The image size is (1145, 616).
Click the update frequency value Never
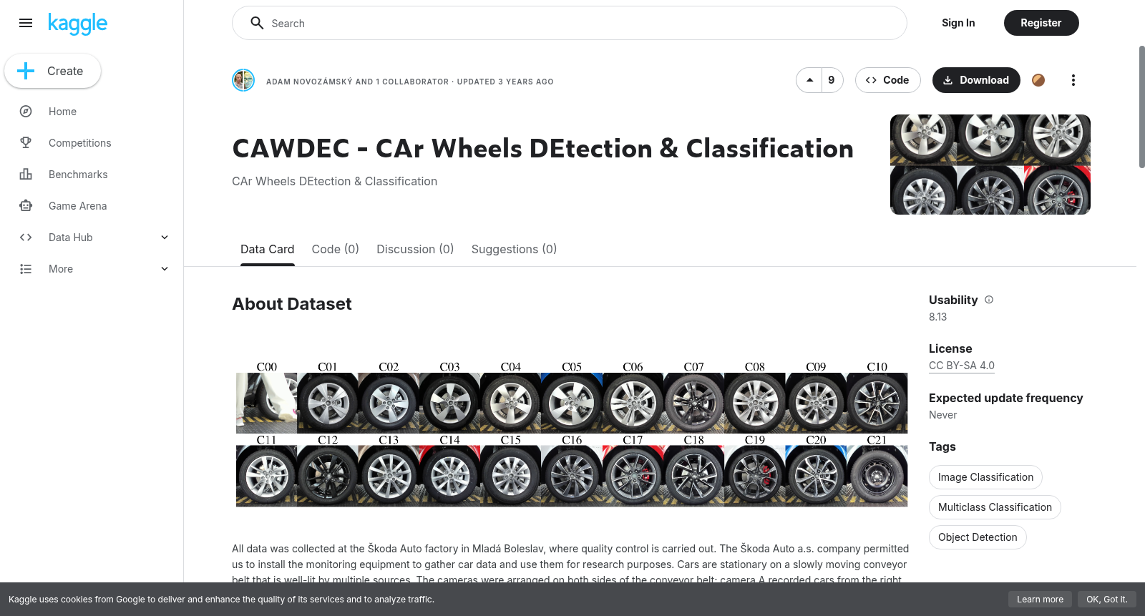pos(942,415)
